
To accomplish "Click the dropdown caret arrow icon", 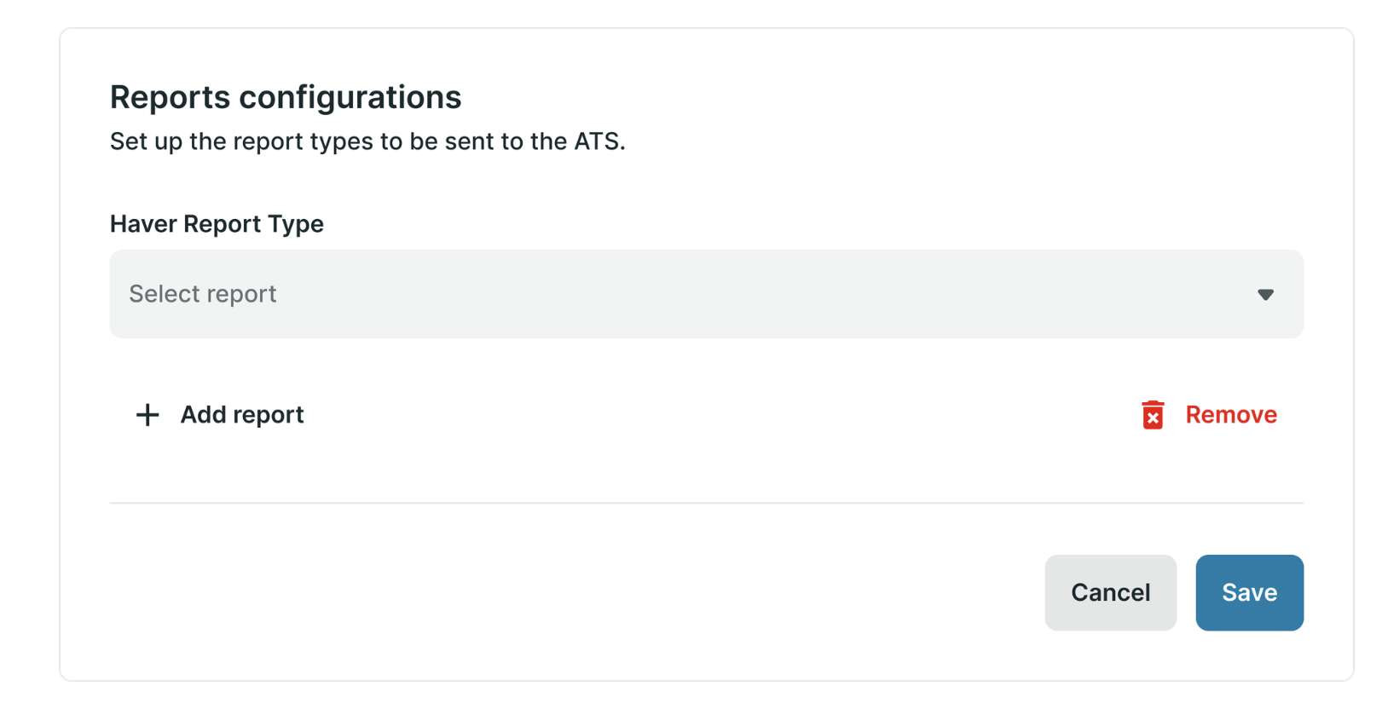I will [x=1265, y=295].
